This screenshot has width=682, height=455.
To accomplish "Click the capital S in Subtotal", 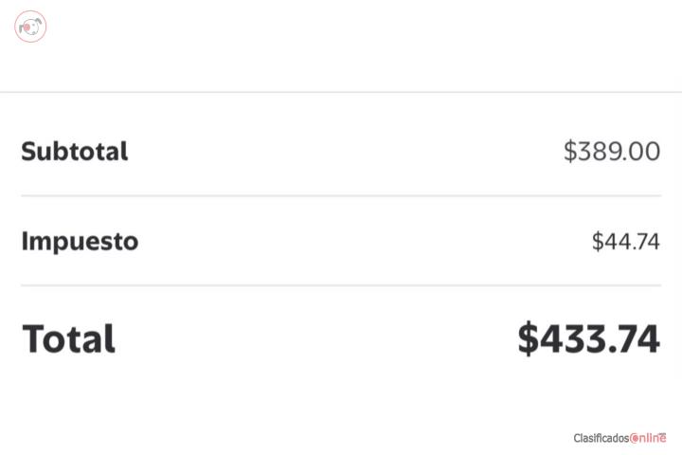I will pos(28,152).
